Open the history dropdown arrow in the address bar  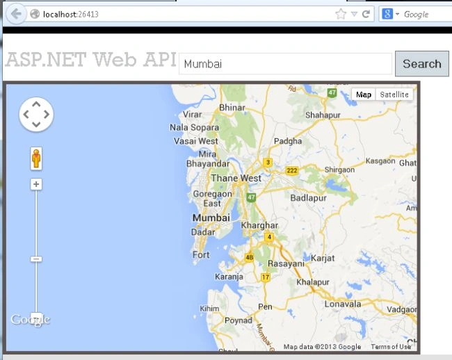pyautogui.click(x=354, y=14)
